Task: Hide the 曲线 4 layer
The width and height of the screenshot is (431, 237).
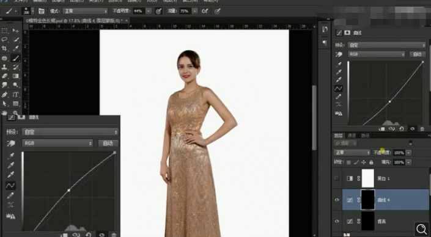Action: point(337,200)
